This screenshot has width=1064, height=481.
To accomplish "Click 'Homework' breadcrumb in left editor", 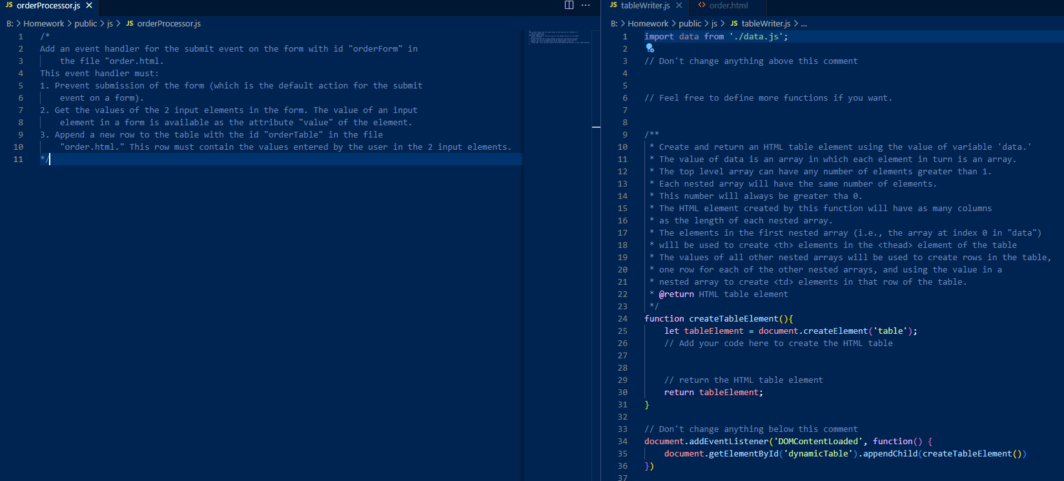I will (44, 23).
